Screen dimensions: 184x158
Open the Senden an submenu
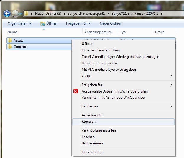pos(123,106)
